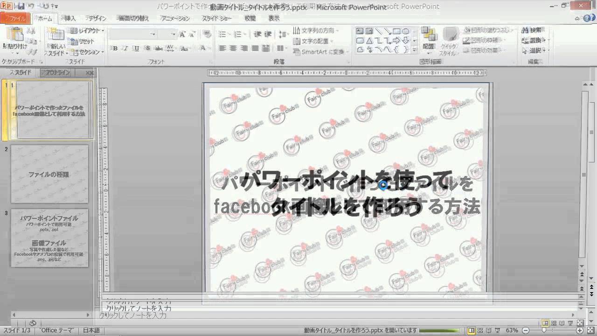Open the Arrange (配置) menu
The height and width of the screenshot is (336, 597).
(428, 39)
